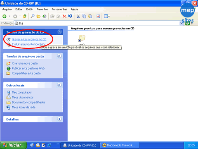
Task: Click the network icon beside Meus locais de rede
Action: pos(9,107)
